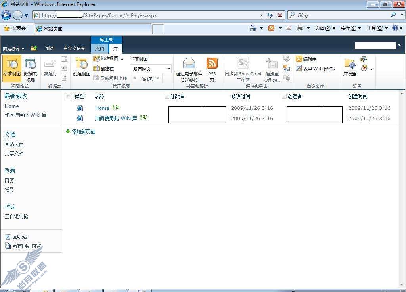The image size is (406, 292).
Task: Toggle the 修改者 column header checkbox
Action: tap(167, 96)
